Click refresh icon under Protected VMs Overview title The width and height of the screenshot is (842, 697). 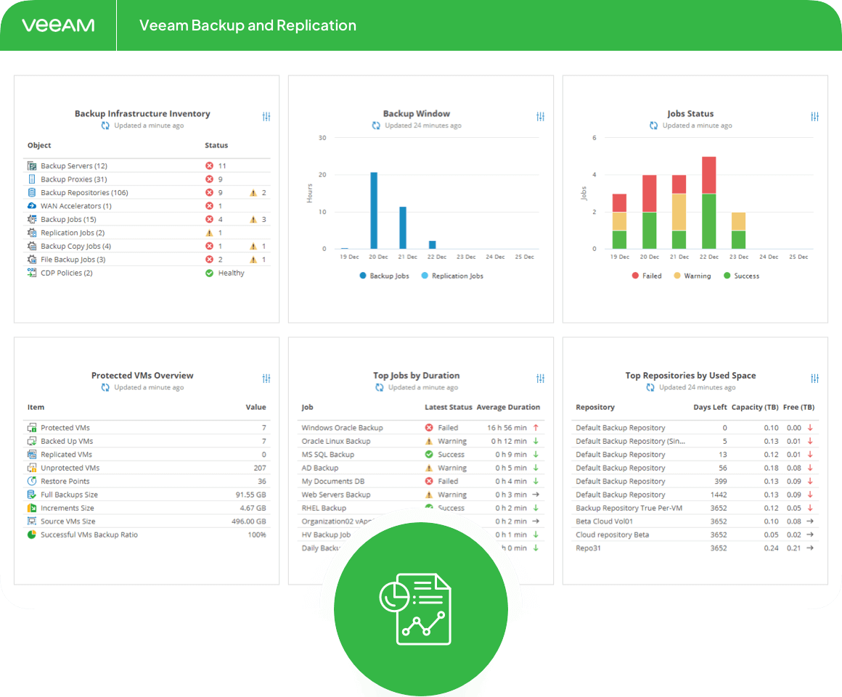pyautogui.click(x=105, y=387)
